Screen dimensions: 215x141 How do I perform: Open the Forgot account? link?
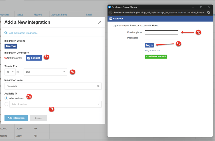point(152,50)
